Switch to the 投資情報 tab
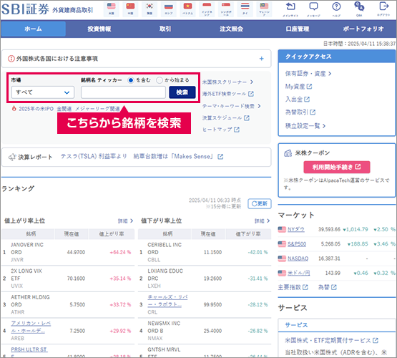This screenshot has width=397, height=358. pos(99,29)
